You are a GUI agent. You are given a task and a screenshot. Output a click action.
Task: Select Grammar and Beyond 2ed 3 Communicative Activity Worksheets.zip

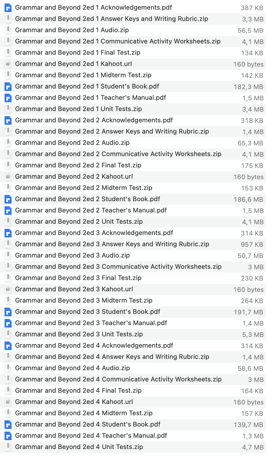[x=118, y=267]
